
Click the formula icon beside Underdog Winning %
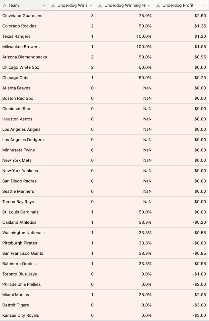(100, 5)
